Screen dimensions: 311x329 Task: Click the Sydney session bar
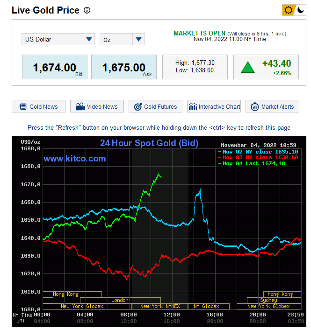(274, 300)
